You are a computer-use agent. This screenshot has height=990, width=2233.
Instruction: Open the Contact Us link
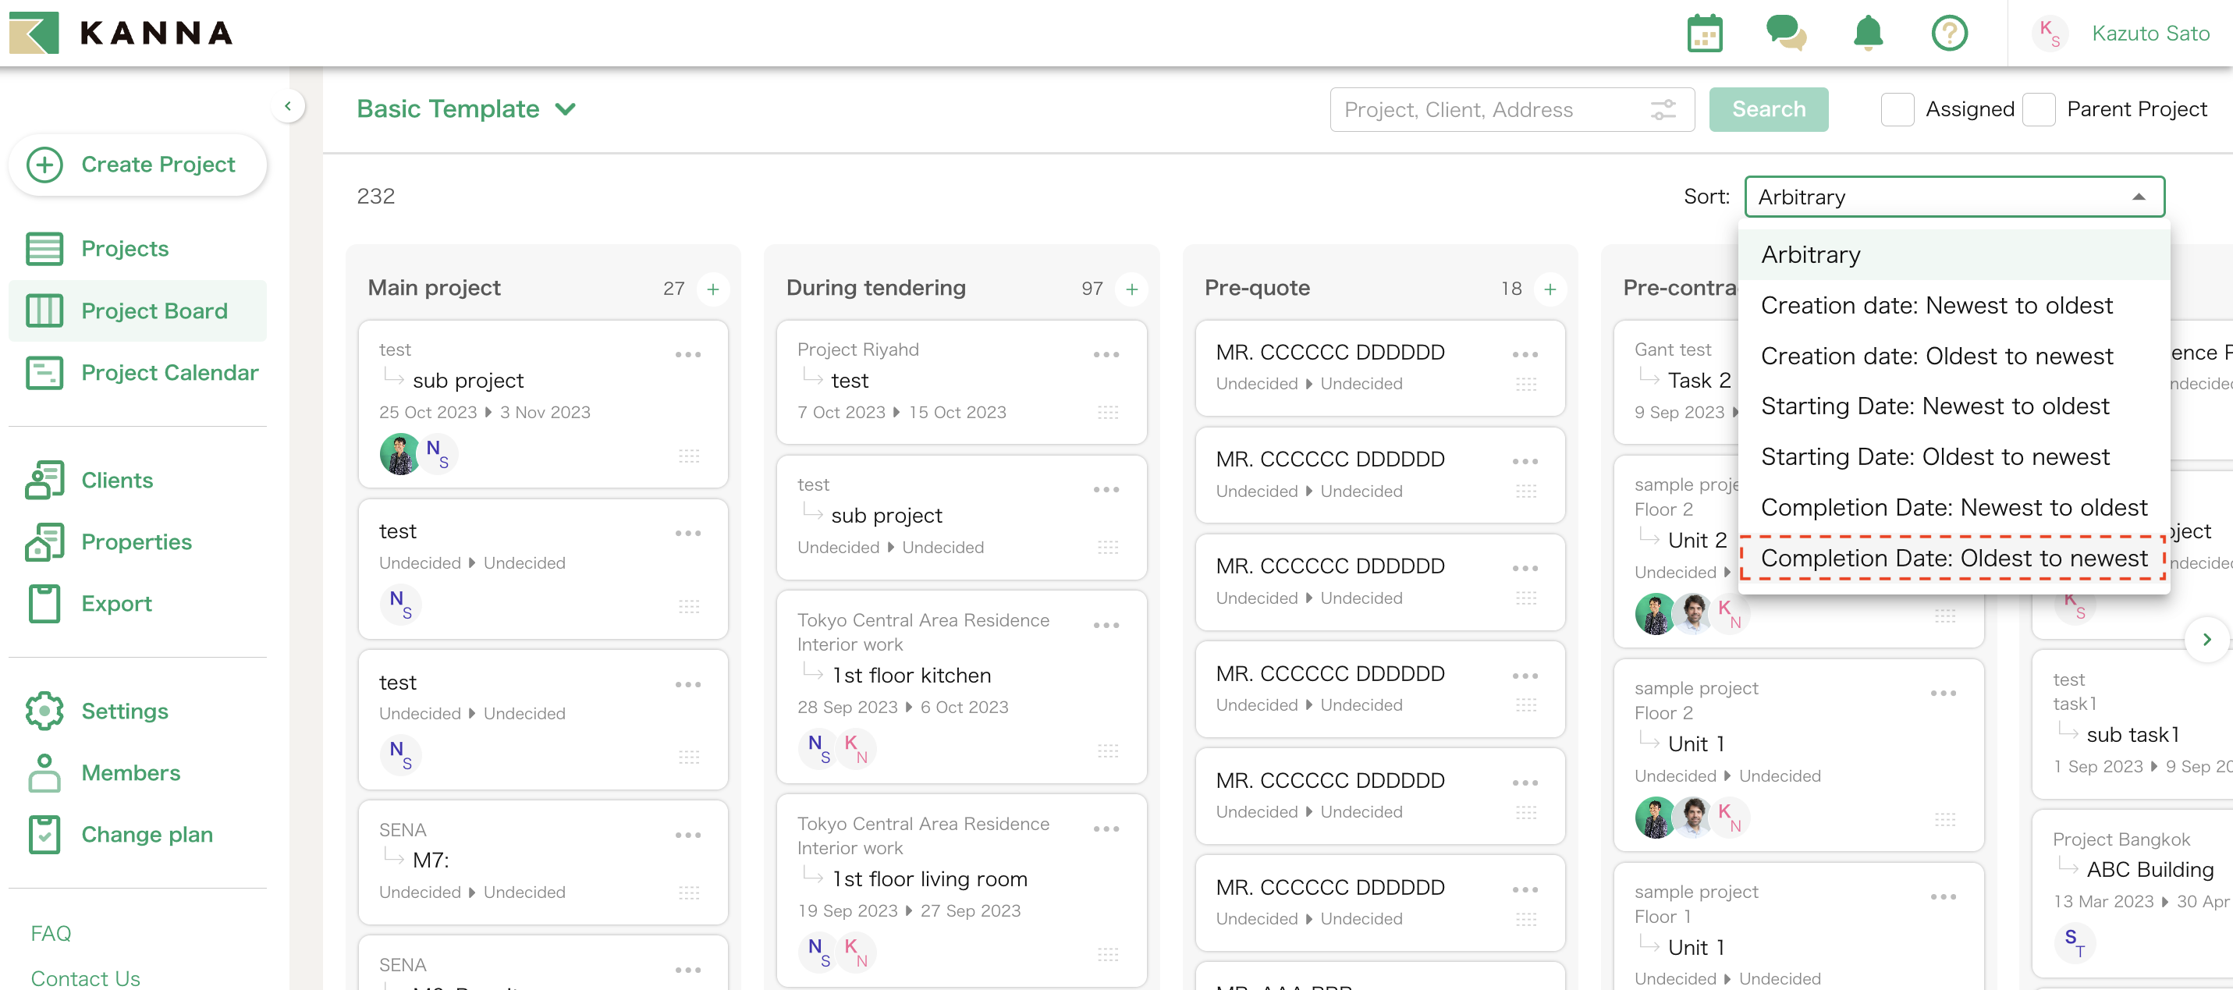coord(85,978)
